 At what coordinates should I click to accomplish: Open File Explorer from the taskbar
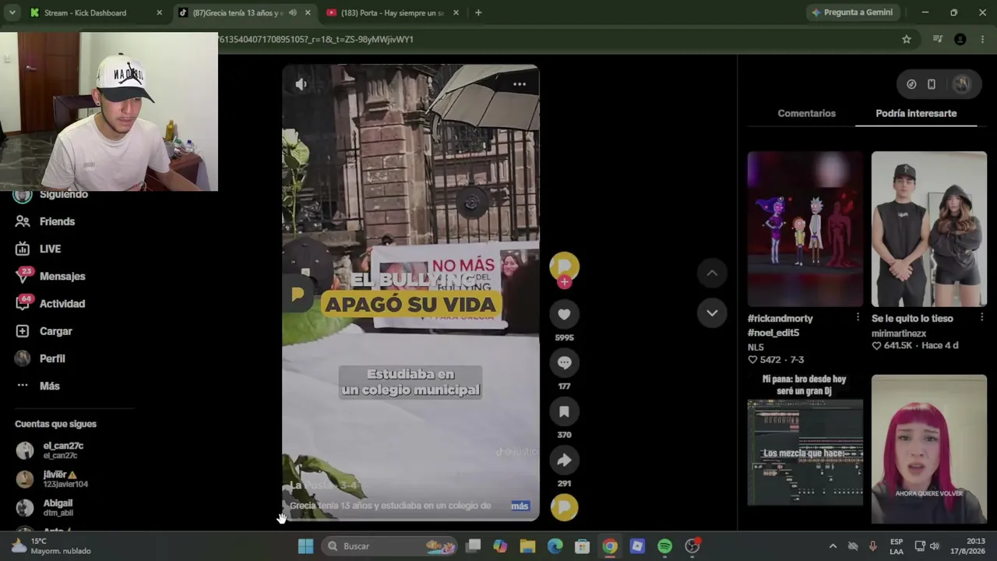click(527, 546)
